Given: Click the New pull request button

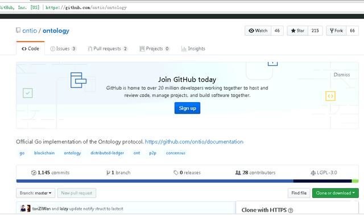Looking at the screenshot, I should 77,193.
